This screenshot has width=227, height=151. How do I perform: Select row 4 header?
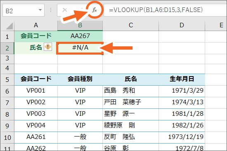[7, 68]
